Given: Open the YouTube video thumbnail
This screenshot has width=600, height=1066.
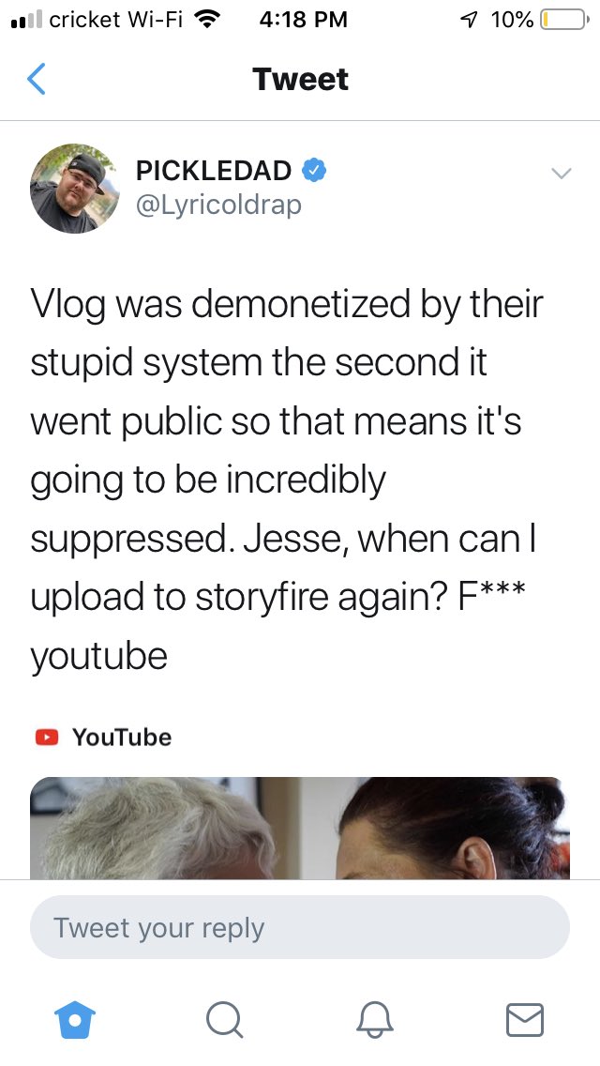Looking at the screenshot, I should (300, 828).
